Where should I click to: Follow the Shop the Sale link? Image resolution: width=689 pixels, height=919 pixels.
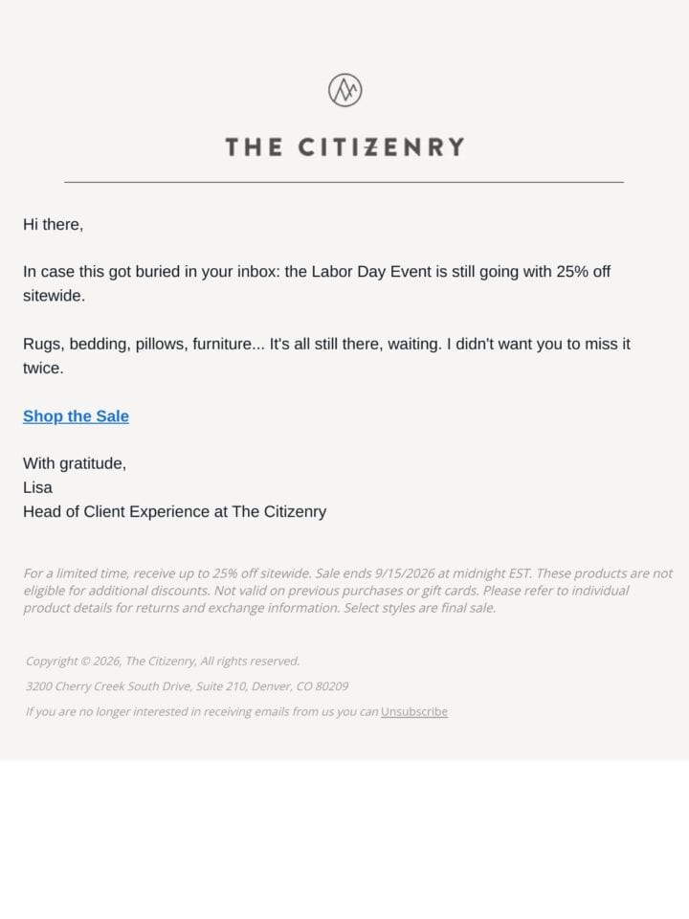click(76, 416)
